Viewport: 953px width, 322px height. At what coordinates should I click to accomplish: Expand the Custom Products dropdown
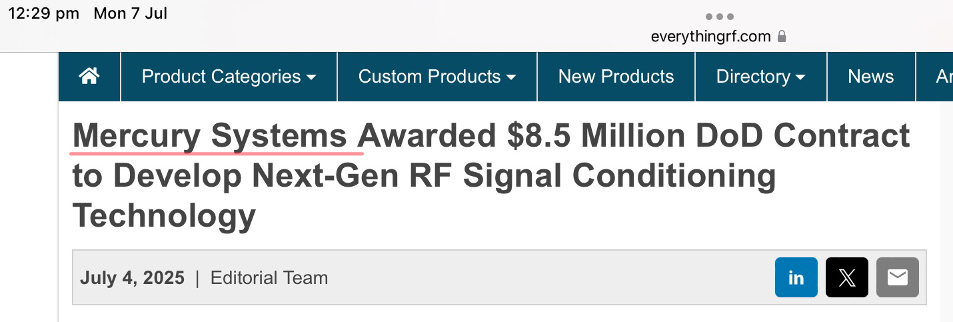point(437,77)
